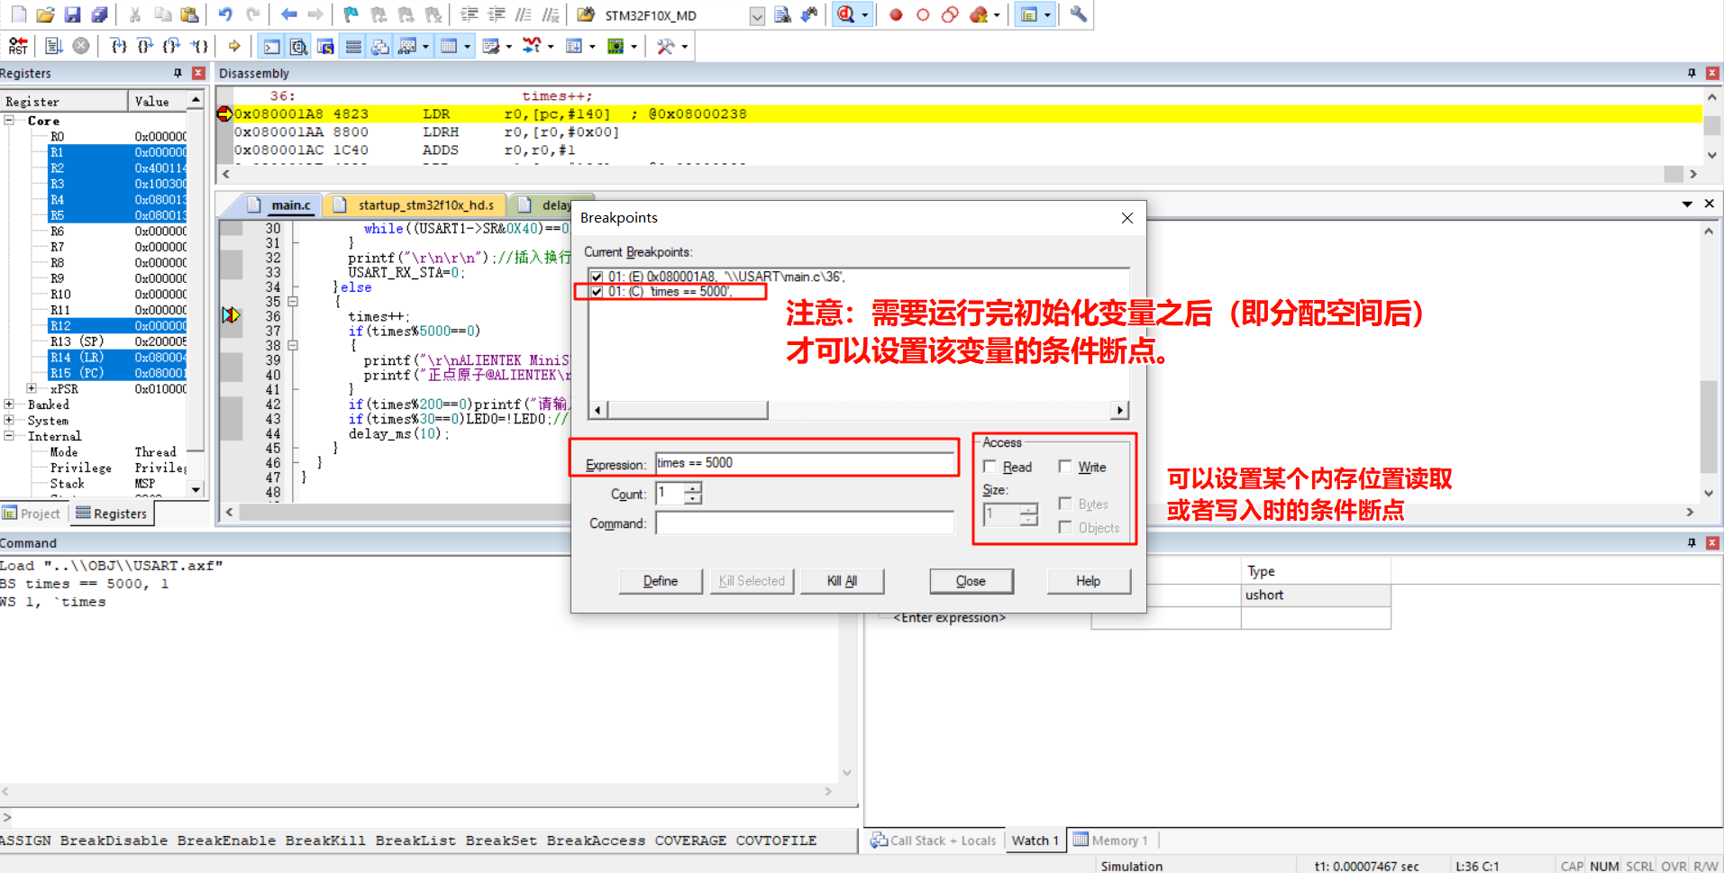Screen dimensions: 1724x873
Task: Toggle the Disassembly window icon
Action: click(298, 46)
